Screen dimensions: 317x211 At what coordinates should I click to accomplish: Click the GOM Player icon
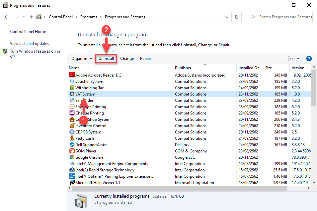[72, 151]
